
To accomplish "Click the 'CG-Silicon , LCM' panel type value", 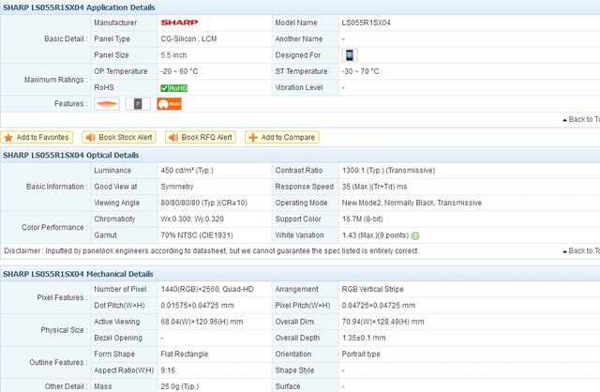I will click(188, 38).
